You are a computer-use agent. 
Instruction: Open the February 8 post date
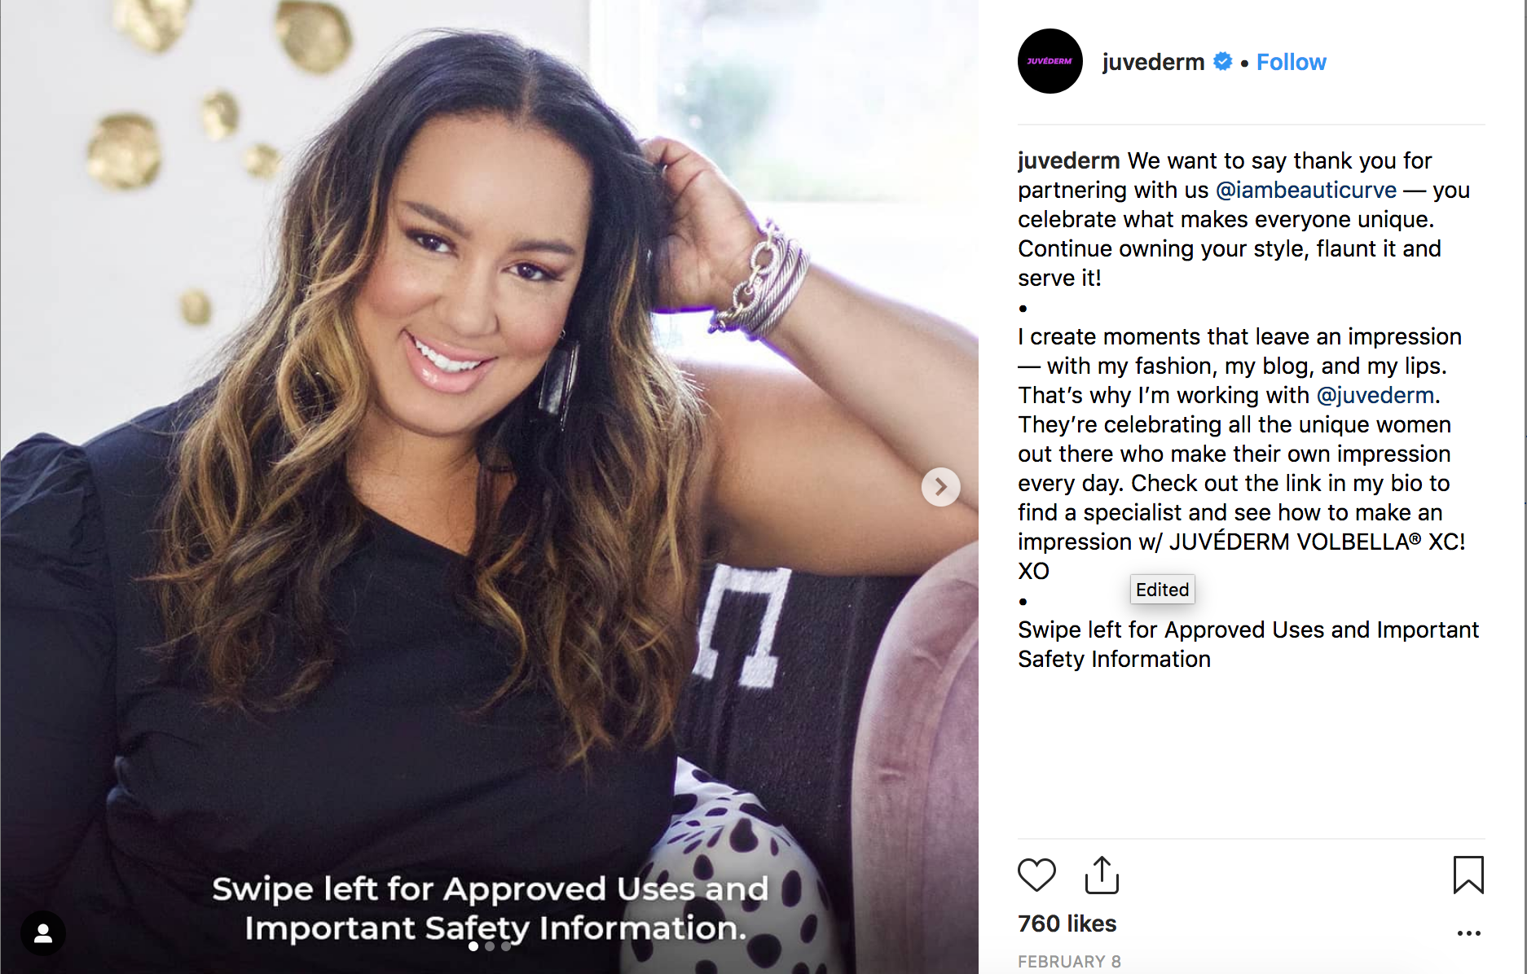[x=1069, y=962]
